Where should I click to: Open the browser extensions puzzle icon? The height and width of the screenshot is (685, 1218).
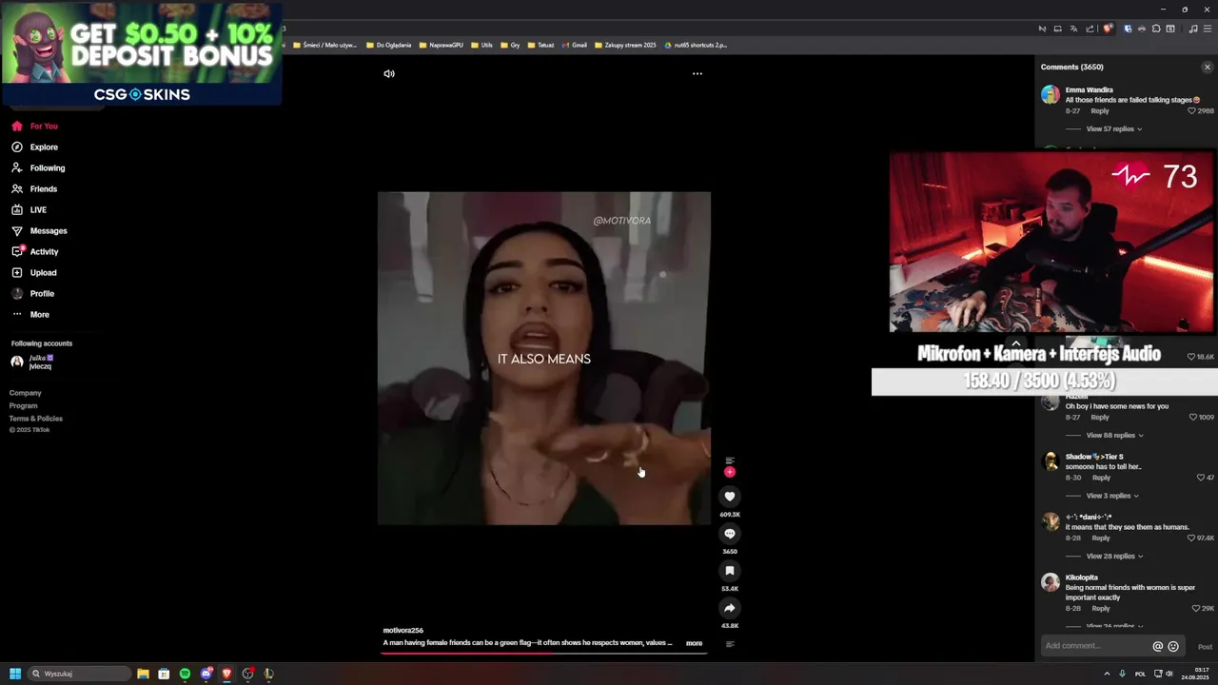click(x=1156, y=29)
